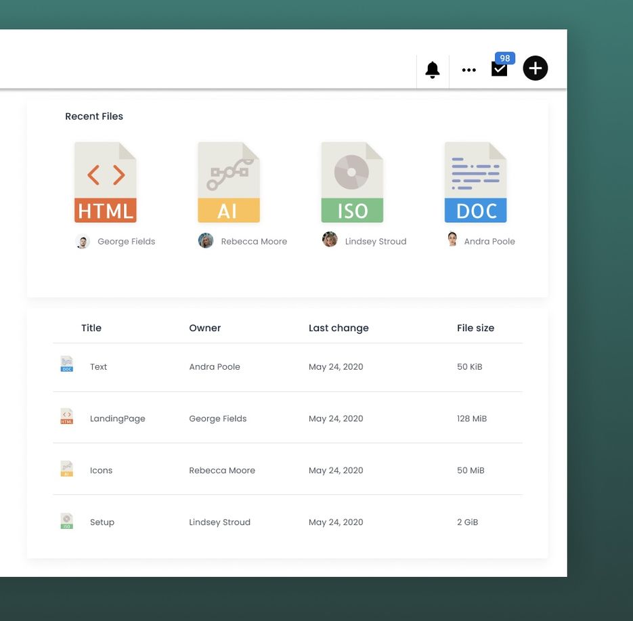Viewport: 633px width, 621px height.
Task: Click the 128 MiB file size
Action: click(x=471, y=419)
